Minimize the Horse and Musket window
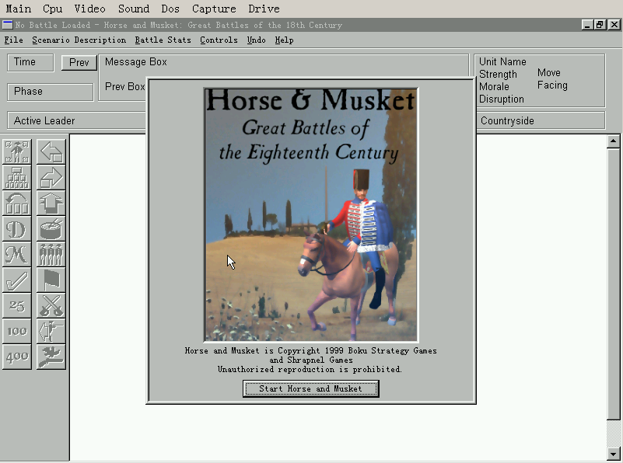Image resolution: width=623 pixels, height=463 pixels. (x=588, y=25)
